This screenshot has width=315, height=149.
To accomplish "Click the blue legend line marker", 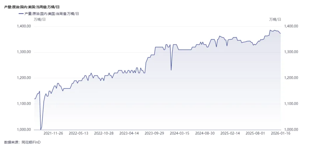I will (x=21, y=13).
